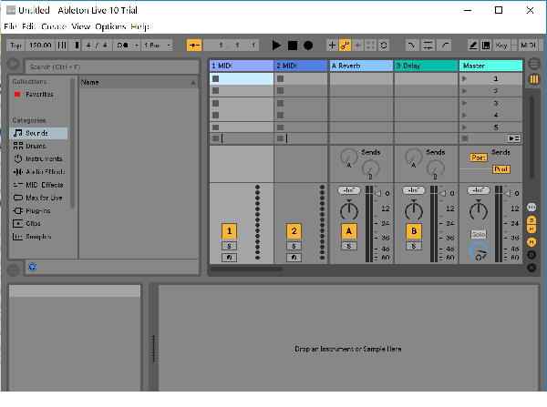Open the Instruments category in browser
547x407 pixels.
43,158
